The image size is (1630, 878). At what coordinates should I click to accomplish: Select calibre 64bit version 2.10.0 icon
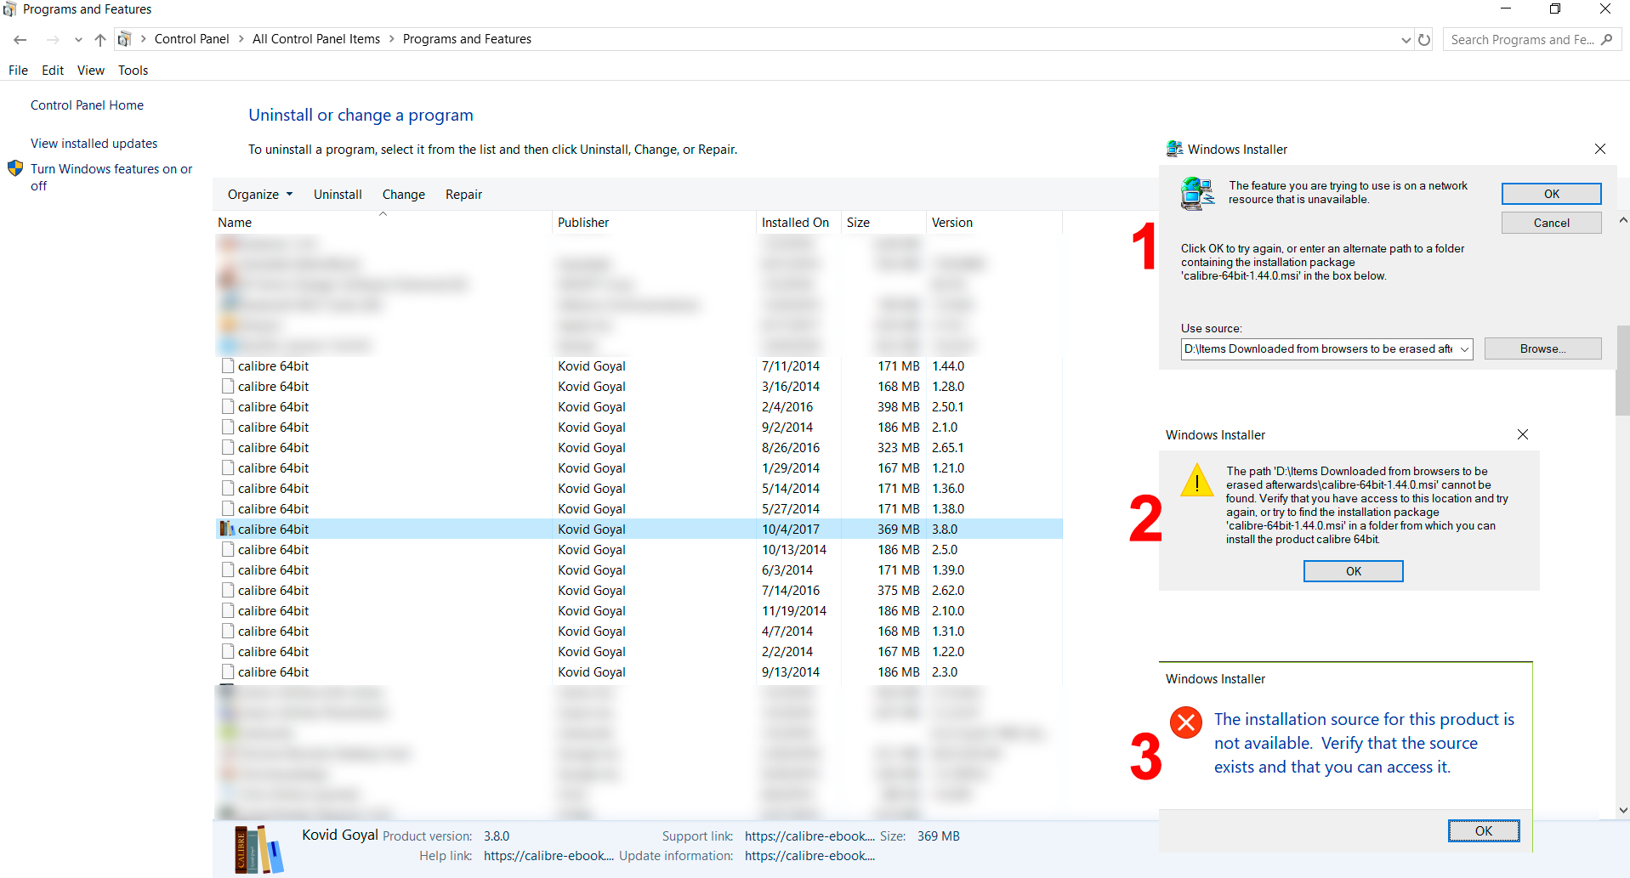click(x=228, y=611)
